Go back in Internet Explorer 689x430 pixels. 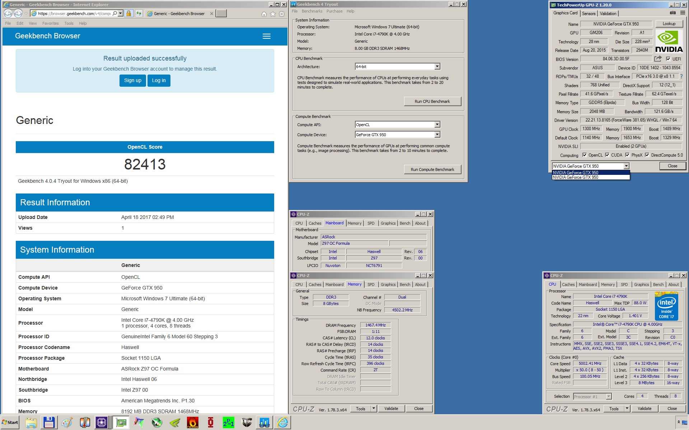[x=8, y=13]
